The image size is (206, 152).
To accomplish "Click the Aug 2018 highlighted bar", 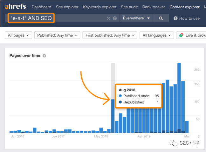I will coord(113,116).
